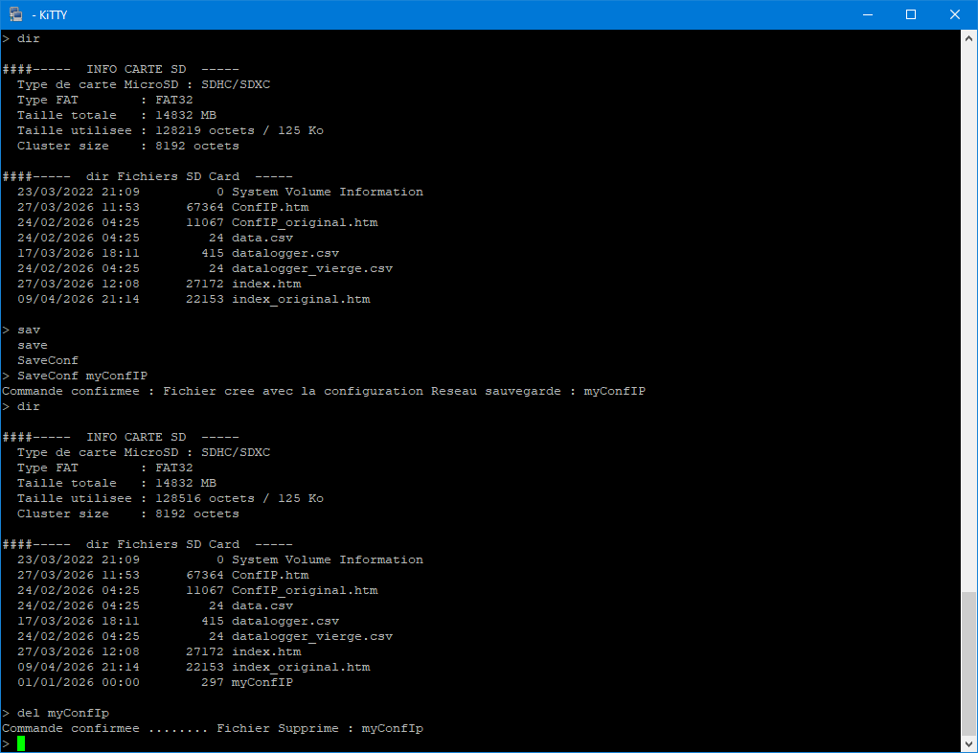
Task: Click the standalone 'SaveConf' suggestion line
Action: coord(48,360)
